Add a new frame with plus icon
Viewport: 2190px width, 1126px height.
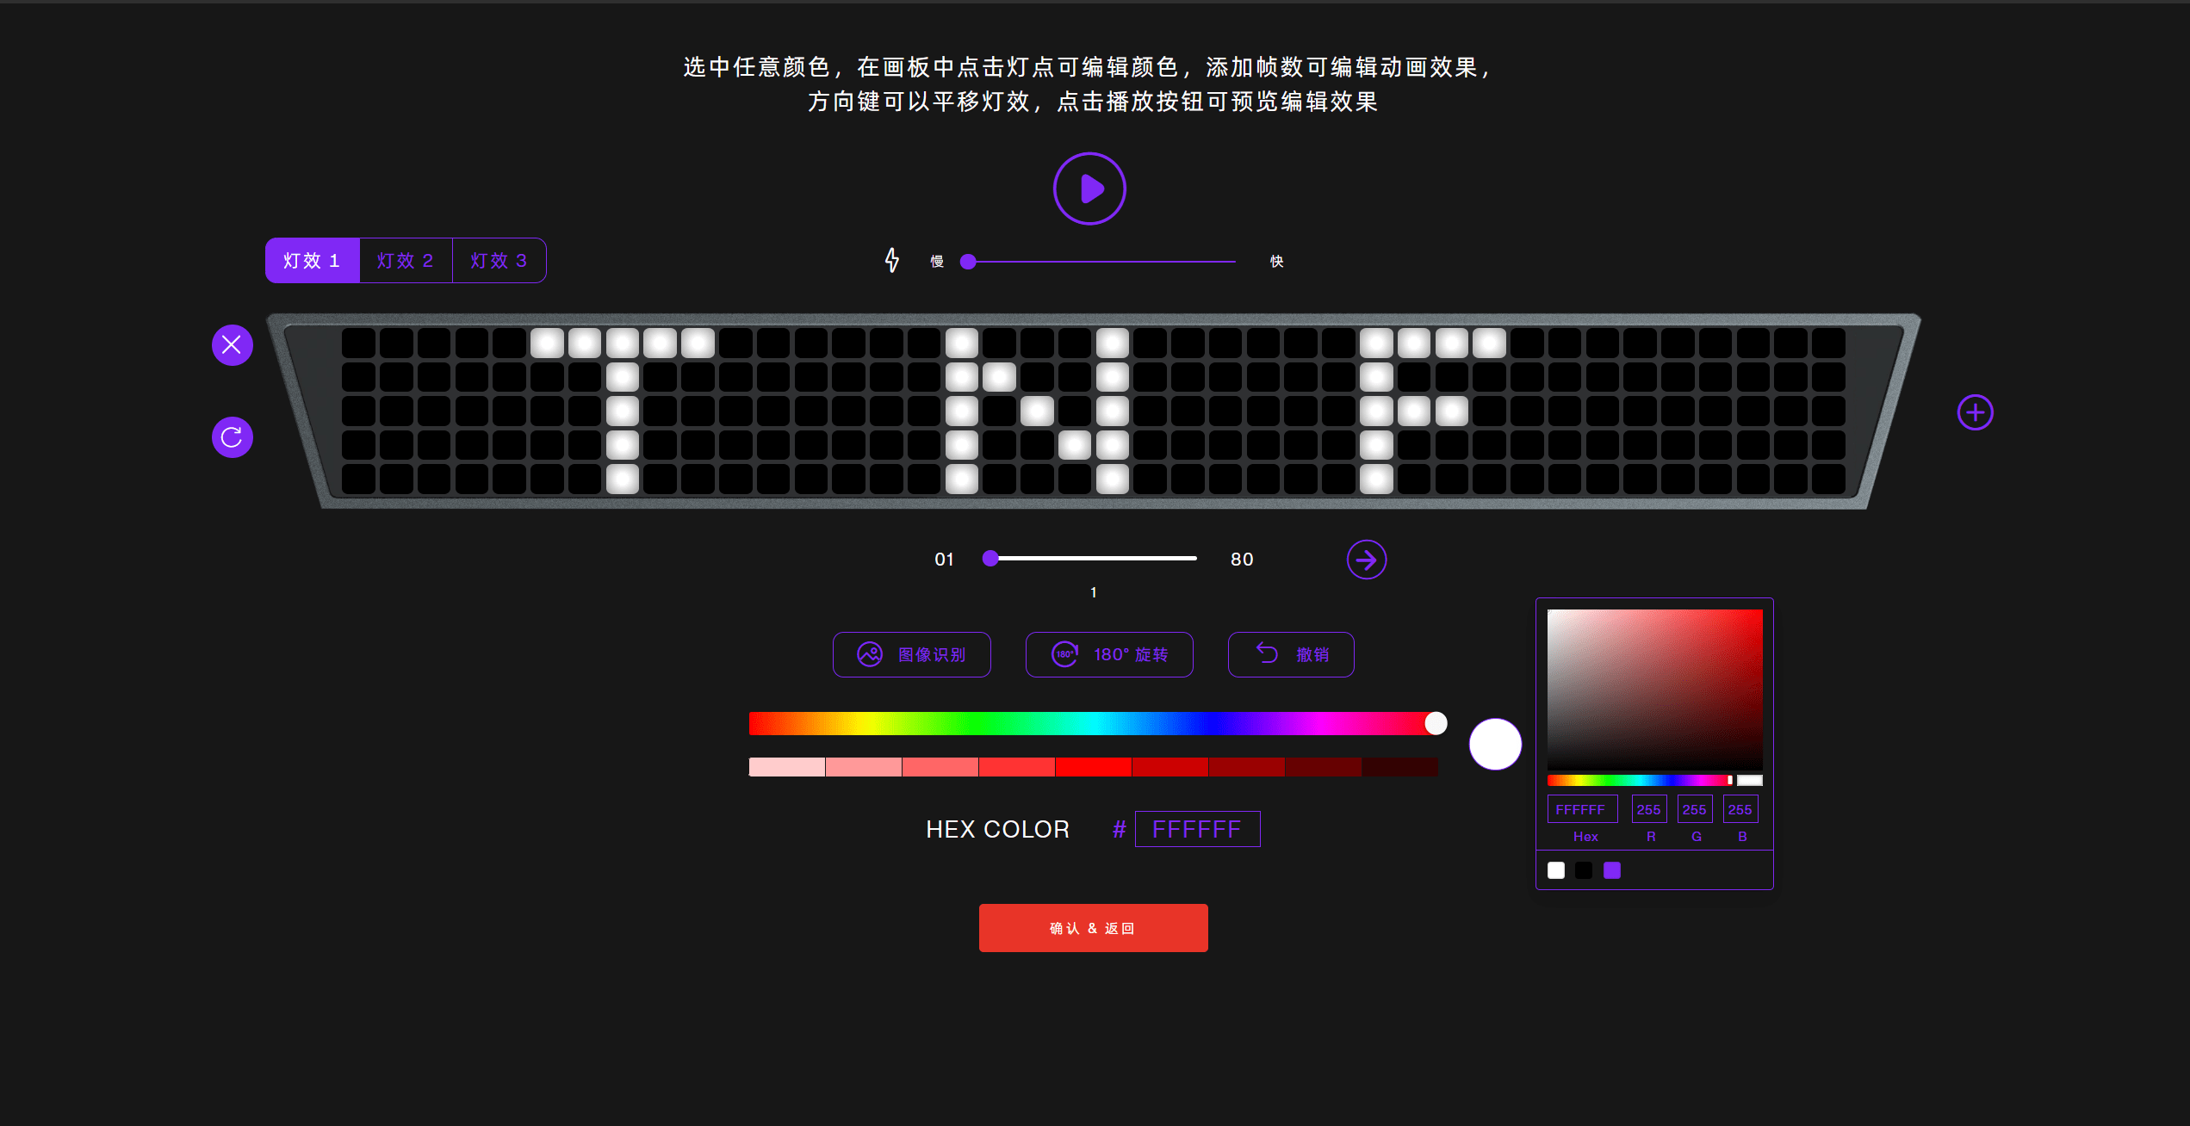pyautogui.click(x=1975, y=412)
